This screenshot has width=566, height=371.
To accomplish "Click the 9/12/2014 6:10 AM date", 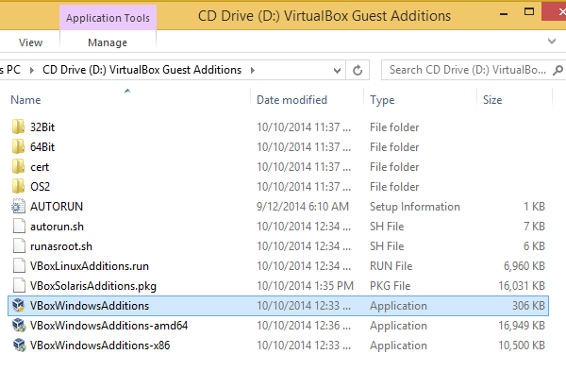I will pyautogui.click(x=303, y=207).
